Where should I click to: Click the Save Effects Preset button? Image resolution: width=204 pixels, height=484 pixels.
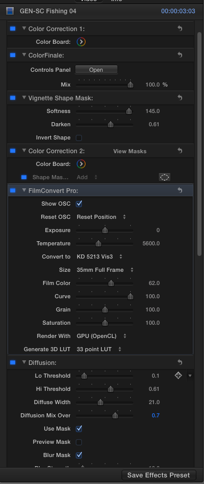coord(159,475)
